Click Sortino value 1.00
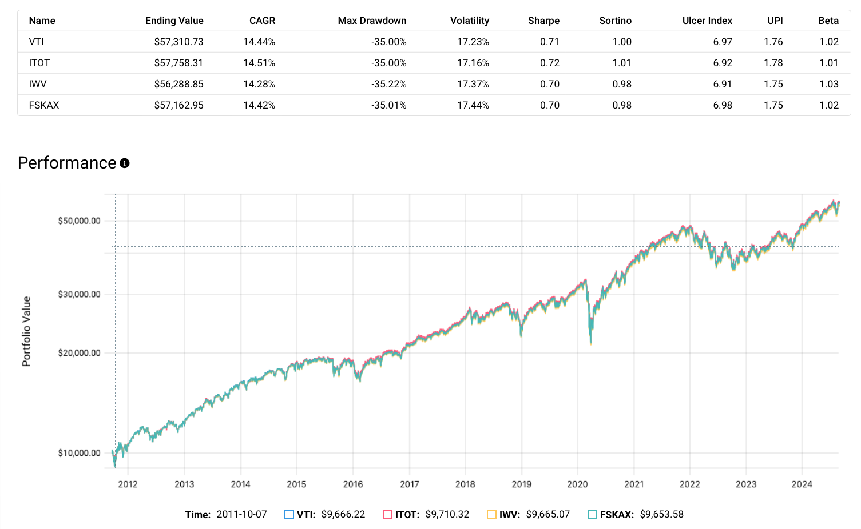This screenshot has height=529, width=861. 622,42
